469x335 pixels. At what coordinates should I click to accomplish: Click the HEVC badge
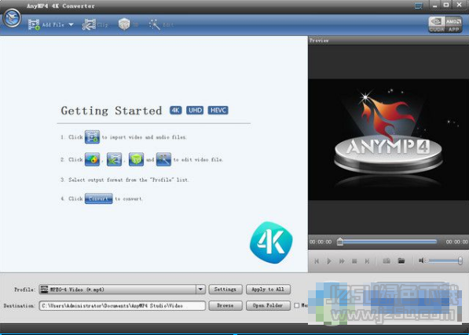218,110
